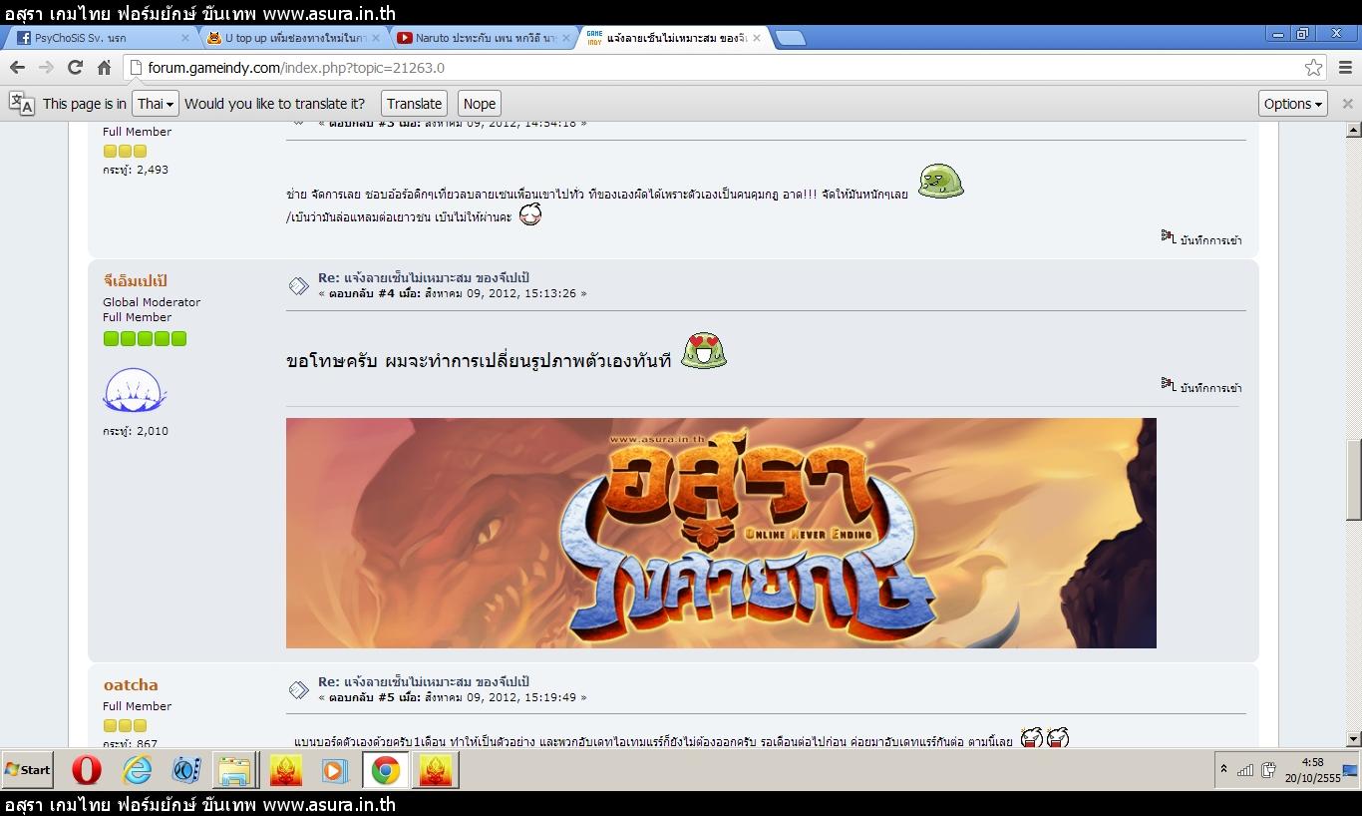The image size is (1362, 816).
Task: Click the post icon beside reply #4 title
Action: click(x=298, y=286)
